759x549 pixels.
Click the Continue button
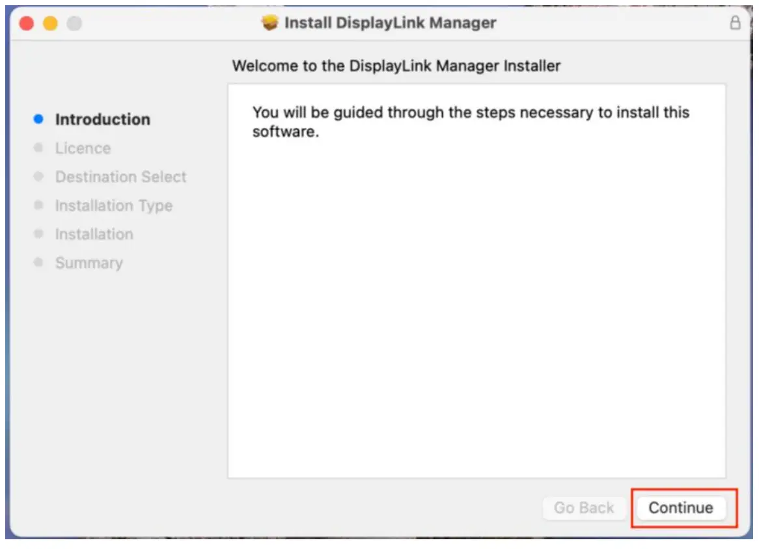pyautogui.click(x=682, y=508)
